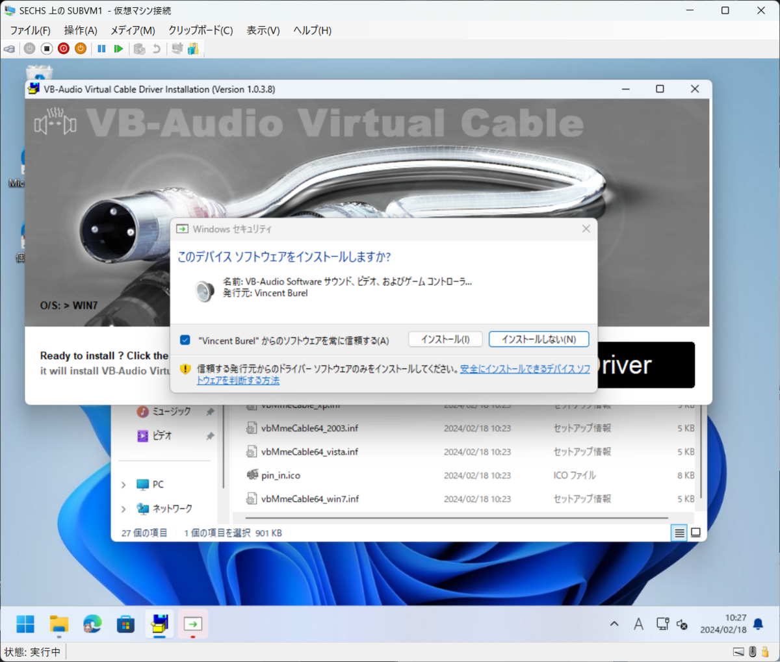Screen dimensions: 780x662
Task: Click the Explorer horizontal scrollbar
Action: 456,518
